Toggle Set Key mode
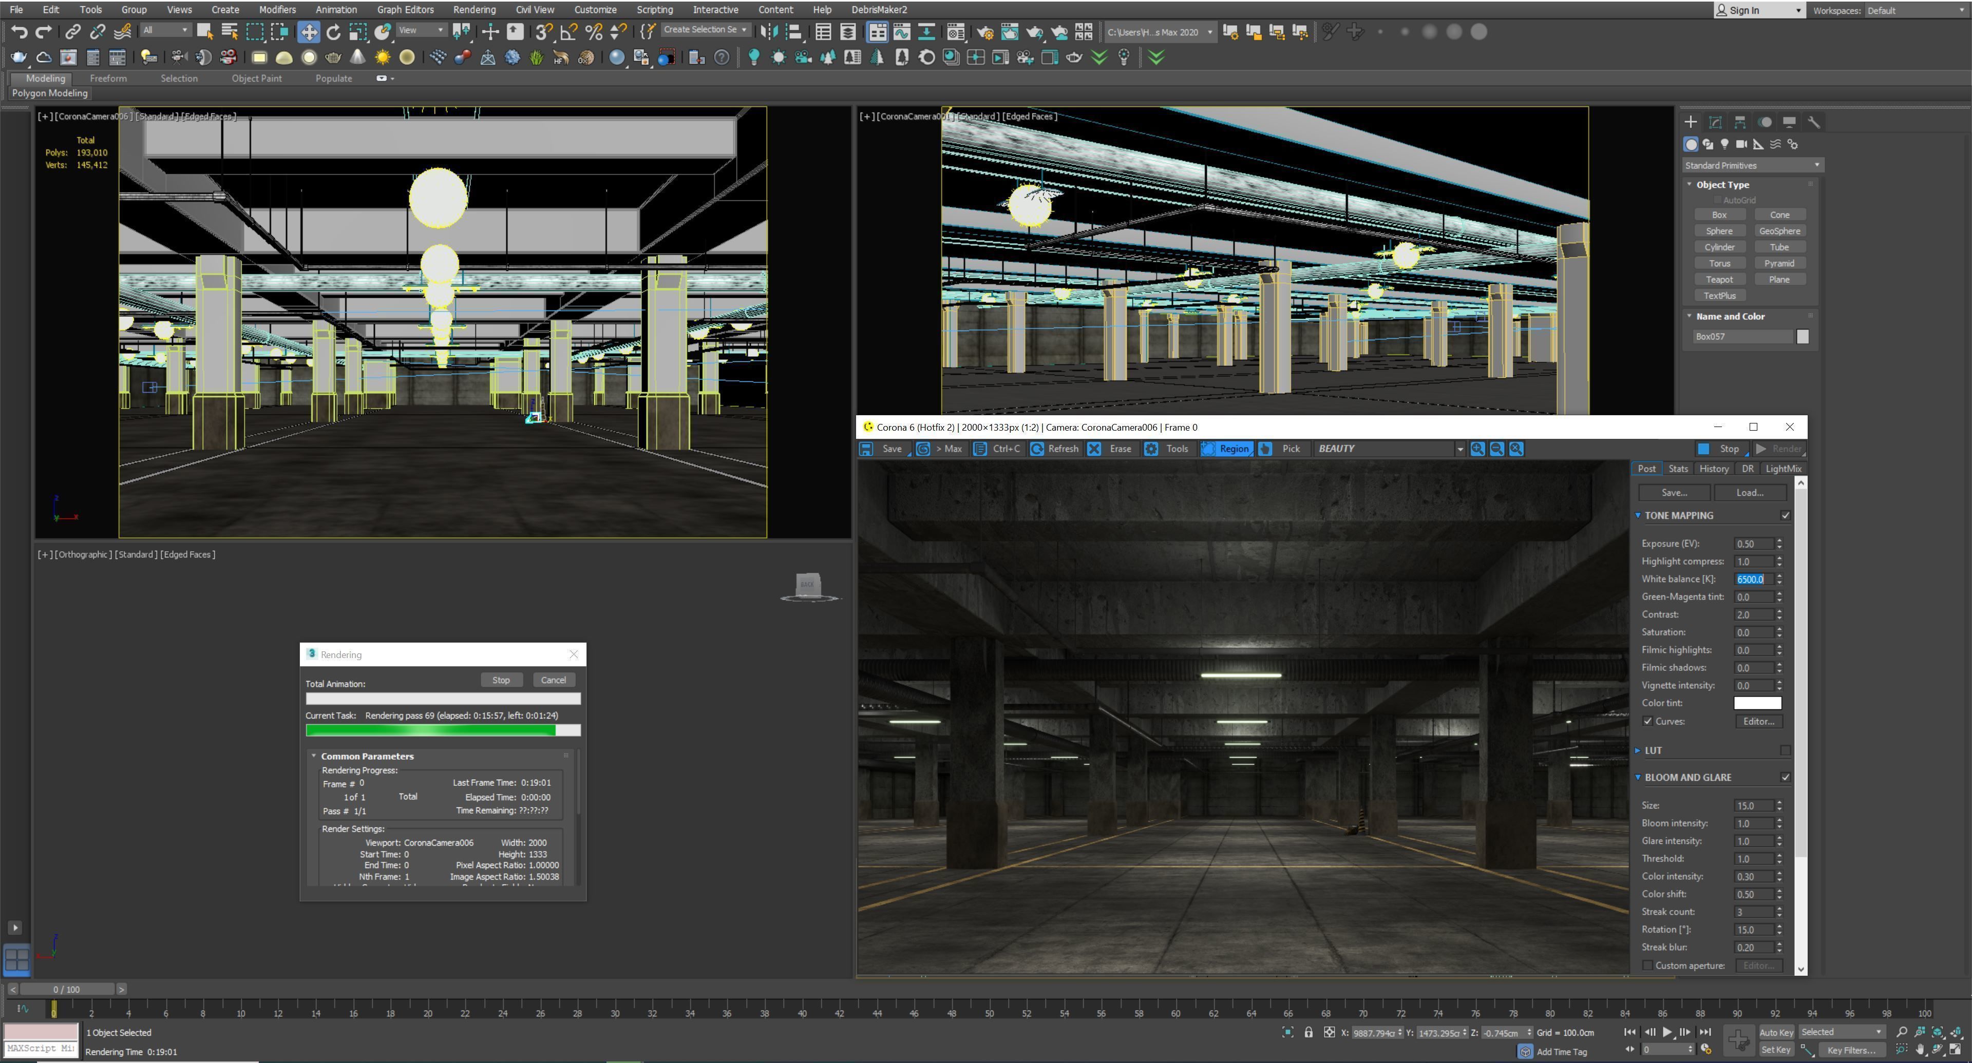This screenshot has width=1972, height=1063. point(1776,1050)
